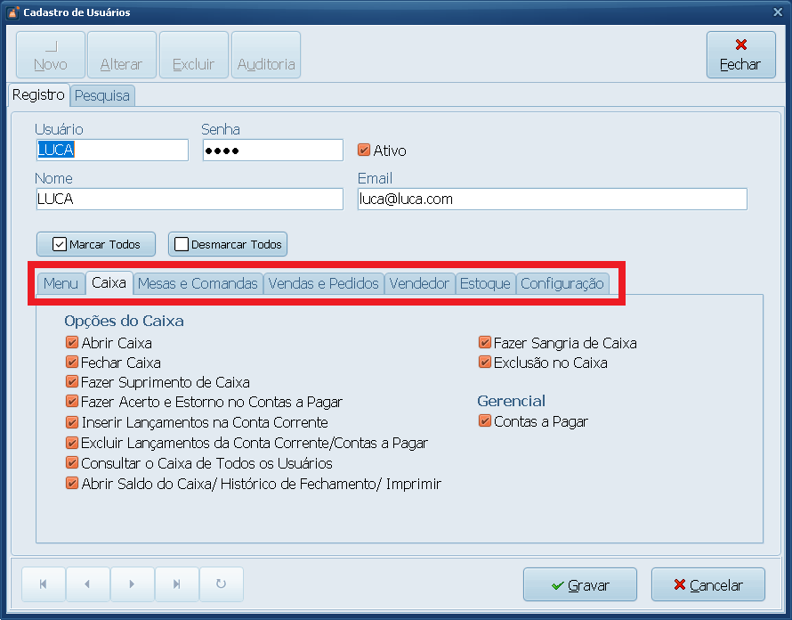
Task: Toggle Exclusão no Caixa checkbox
Action: (485, 363)
